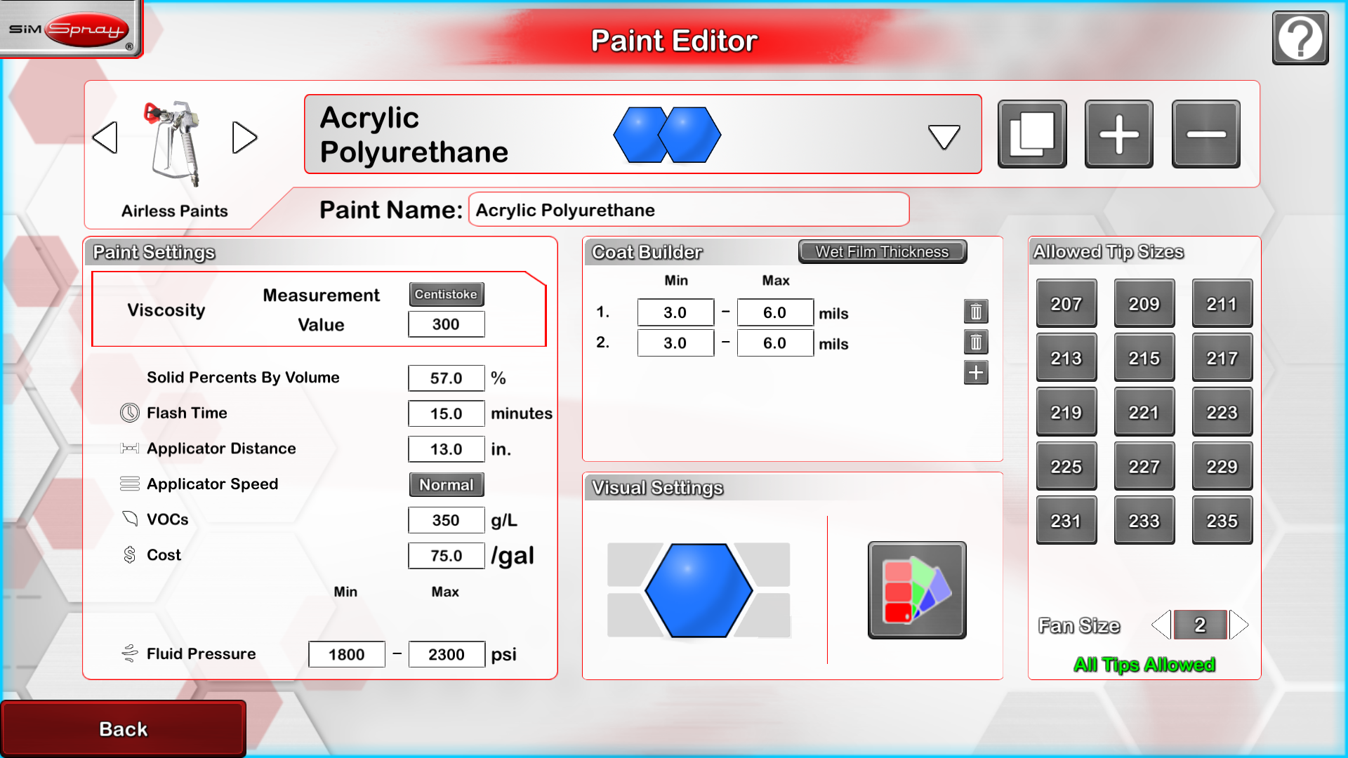Change Centistoke measurement unit selector
This screenshot has height=758, width=1348.
pyautogui.click(x=446, y=294)
